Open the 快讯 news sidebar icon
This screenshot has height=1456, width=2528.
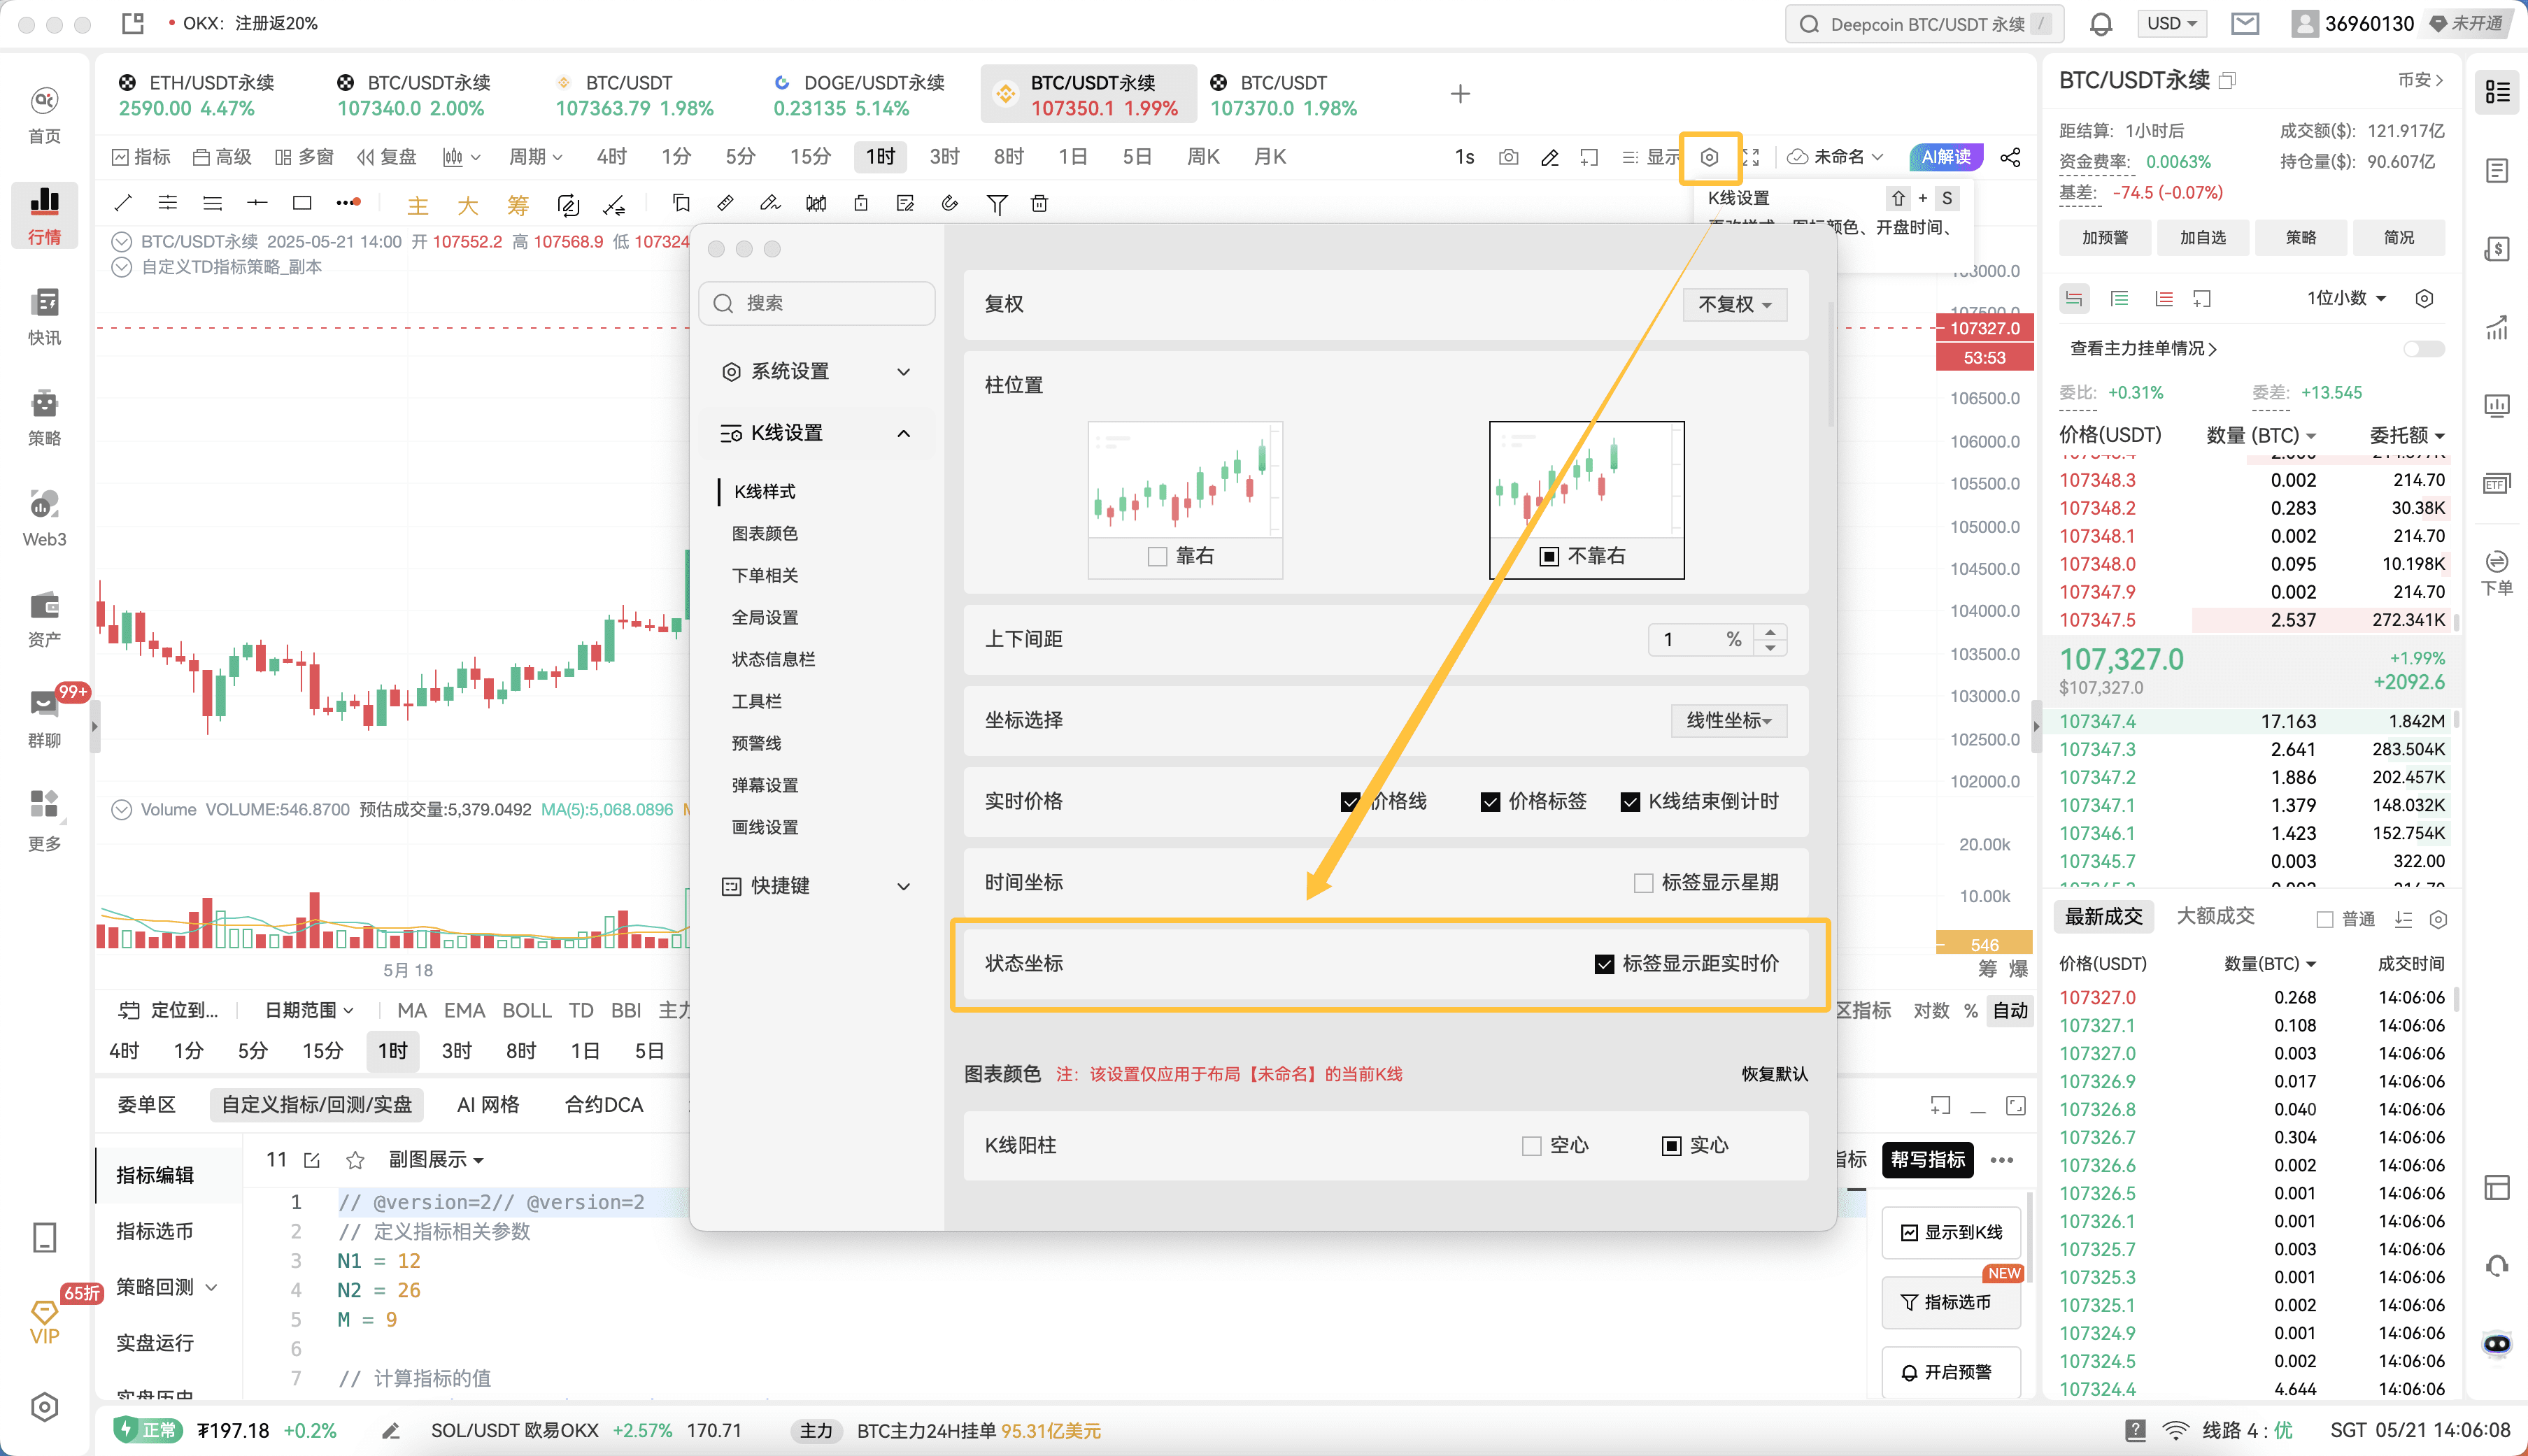[44, 316]
